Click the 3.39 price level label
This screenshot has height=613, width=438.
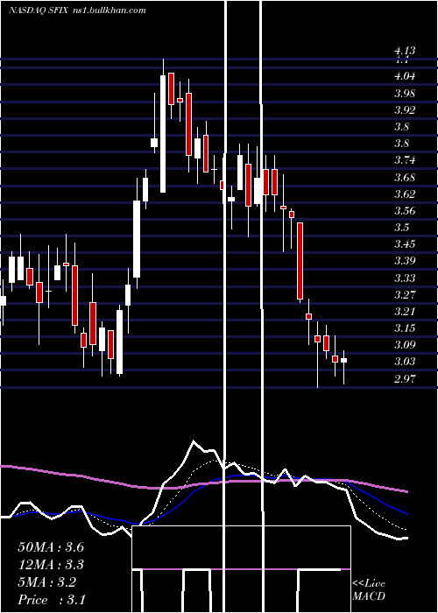click(405, 261)
